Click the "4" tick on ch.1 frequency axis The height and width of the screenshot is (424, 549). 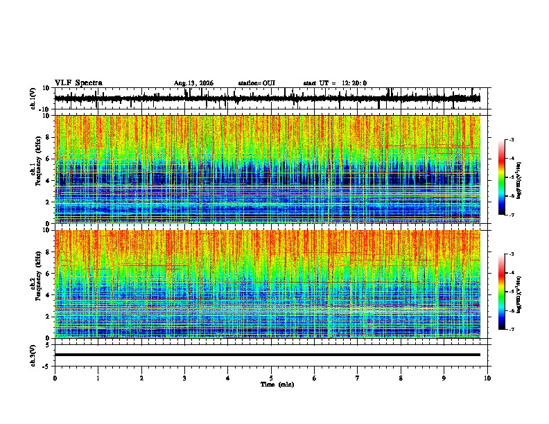(x=49, y=181)
